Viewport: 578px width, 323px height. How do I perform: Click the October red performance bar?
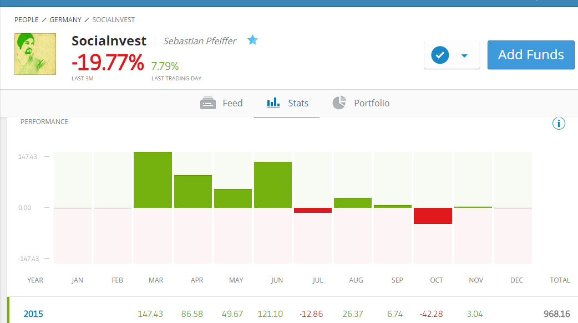coord(433,216)
